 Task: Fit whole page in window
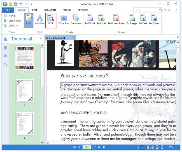point(162,147)
